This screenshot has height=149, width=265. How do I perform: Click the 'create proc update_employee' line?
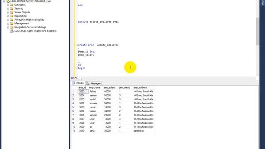tap(98, 45)
